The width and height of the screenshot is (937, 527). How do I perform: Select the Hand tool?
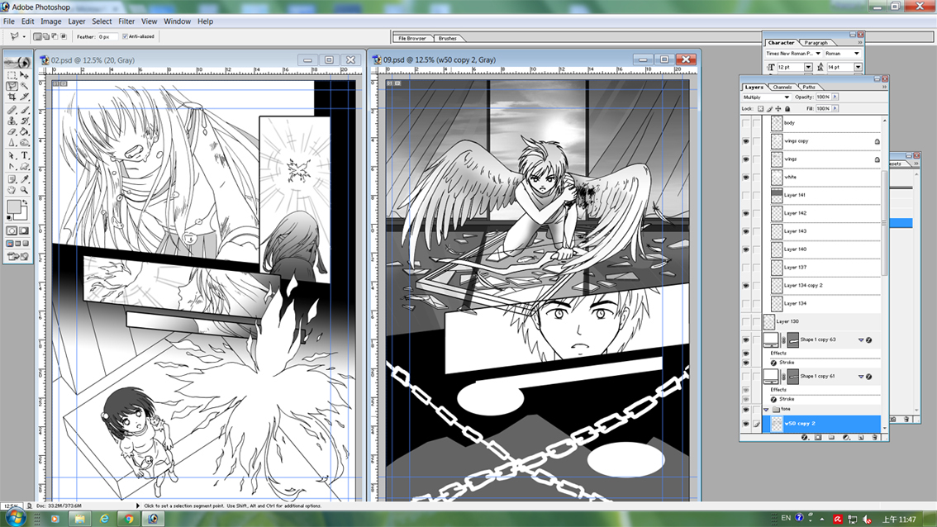coord(12,190)
